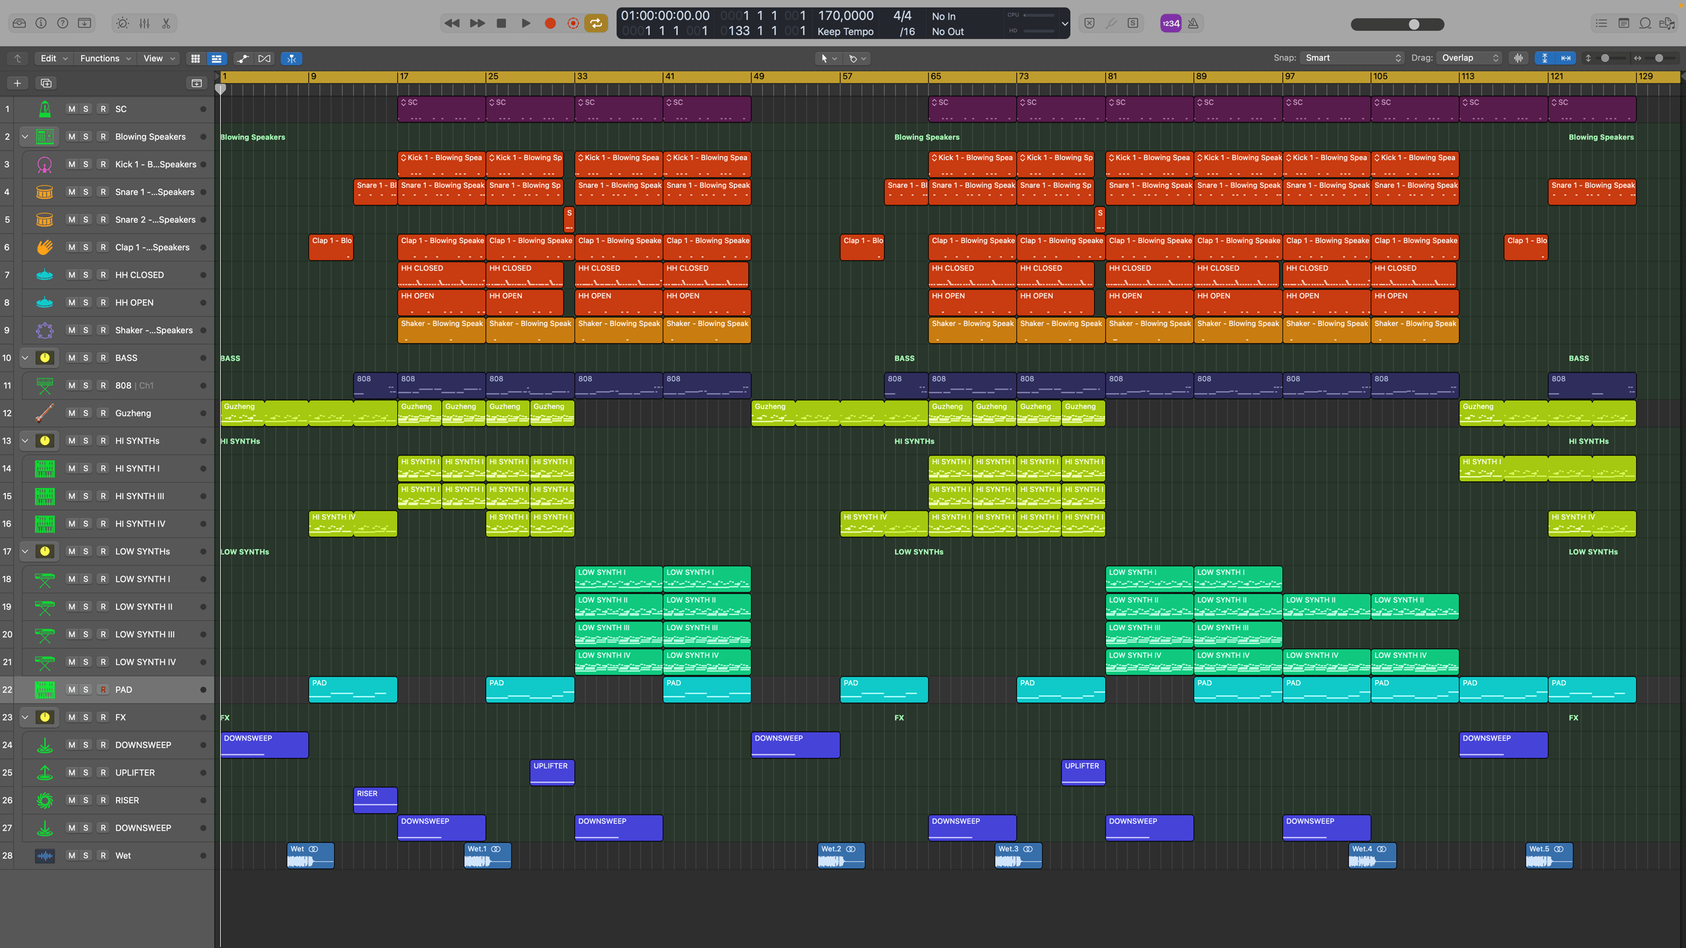Open the Edit menu
Screen dimensions: 1686x948
click(x=54, y=59)
